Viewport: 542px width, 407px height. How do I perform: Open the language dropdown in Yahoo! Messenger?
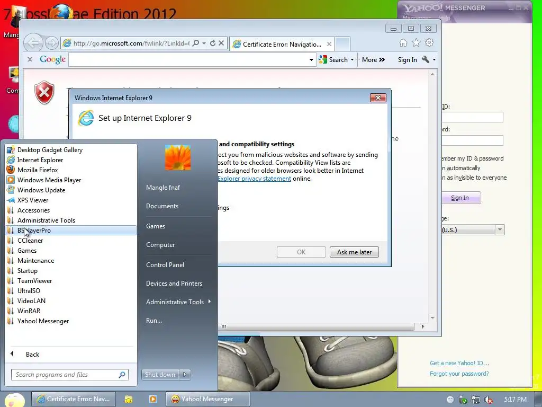tap(500, 230)
